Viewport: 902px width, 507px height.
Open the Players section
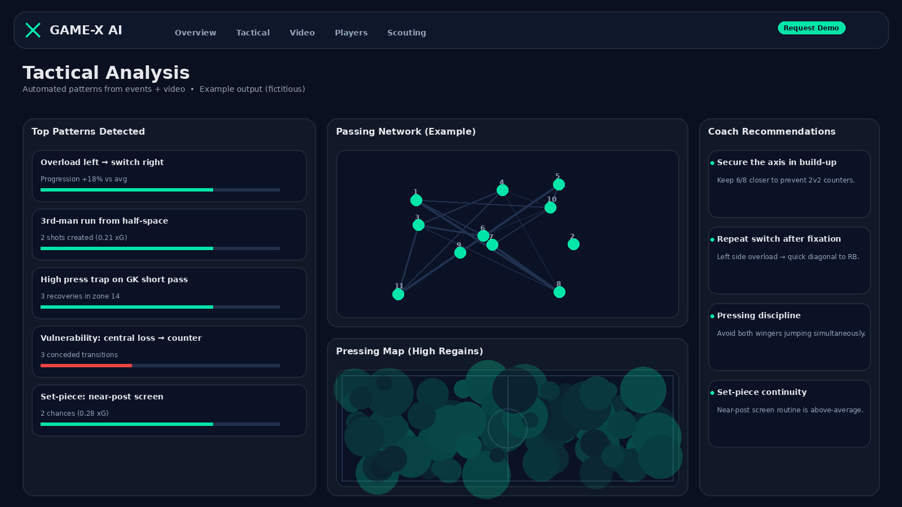point(351,33)
